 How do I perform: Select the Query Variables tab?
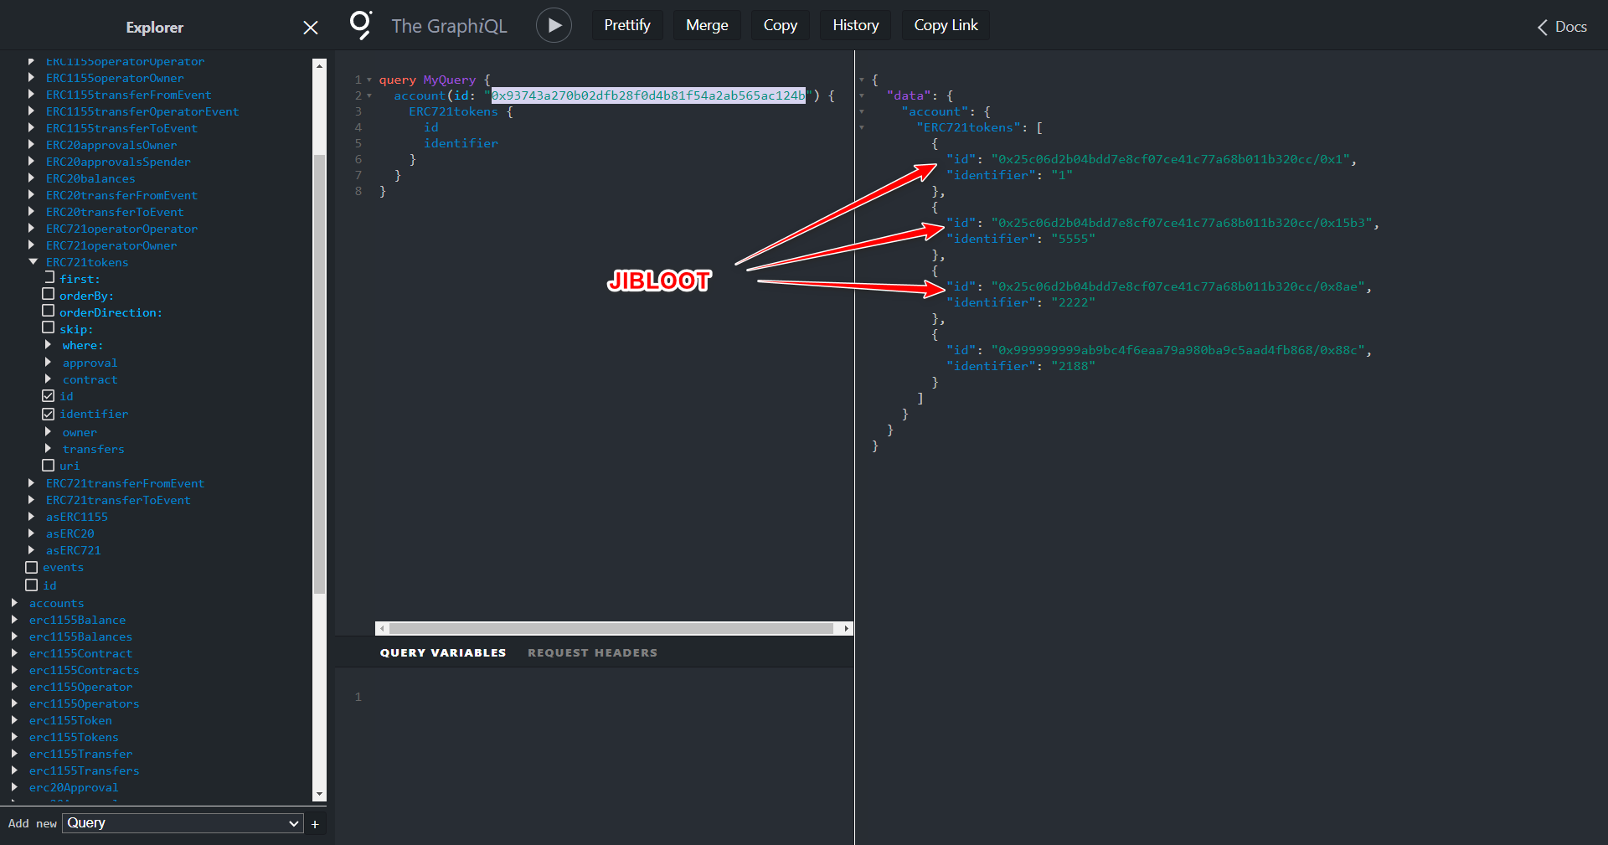click(x=442, y=652)
